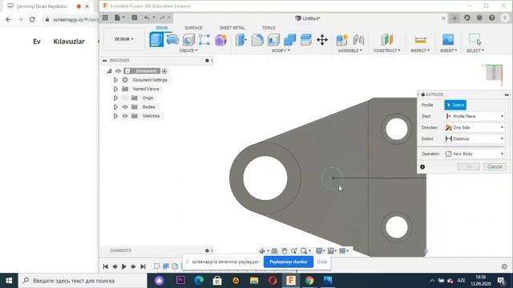This screenshot has height=288, width=513.
Task: Activate the Move/Copy tool
Action: pos(322,40)
